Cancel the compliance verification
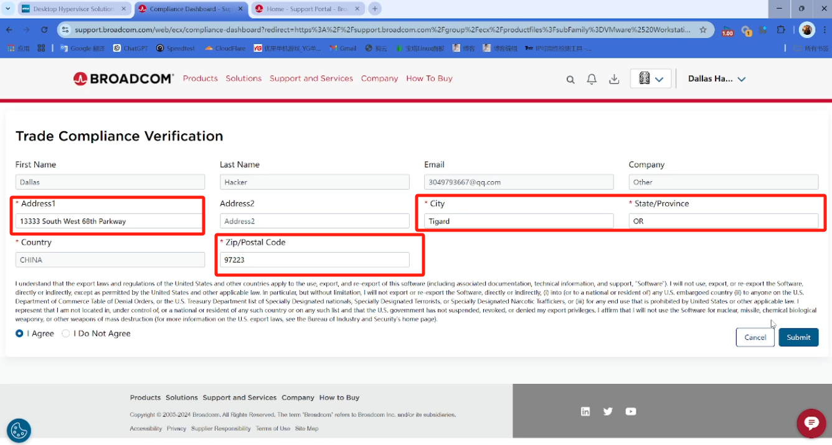This screenshot has width=832, height=445. (x=755, y=337)
